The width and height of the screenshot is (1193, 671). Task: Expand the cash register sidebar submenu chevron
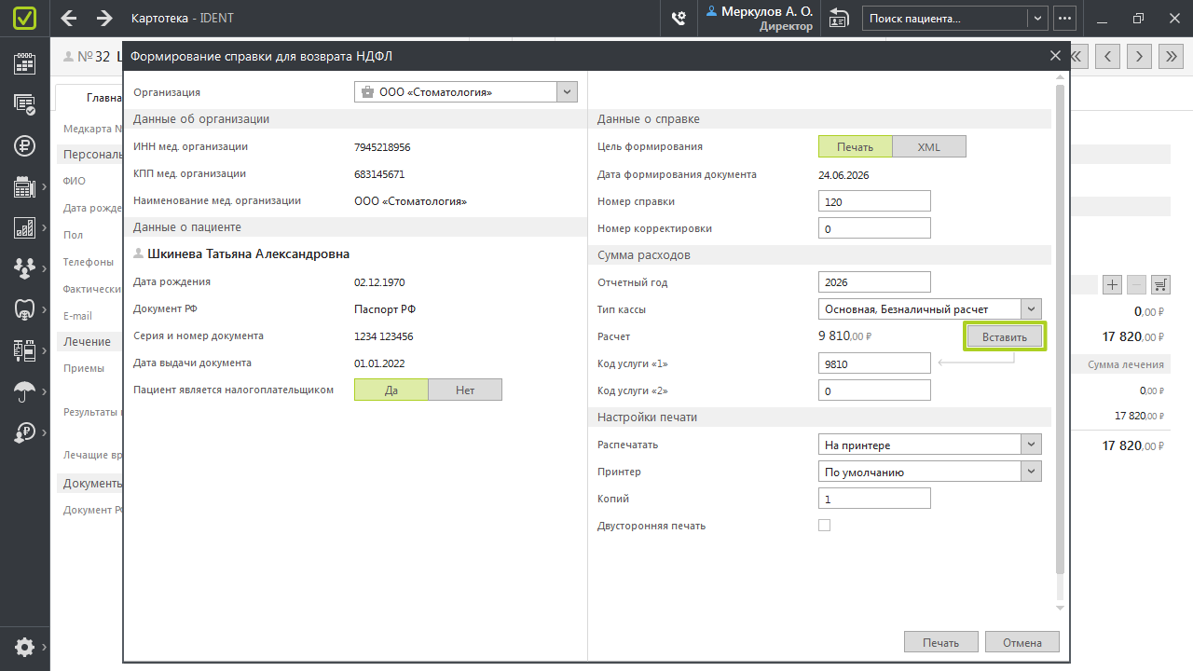[44, 187]
